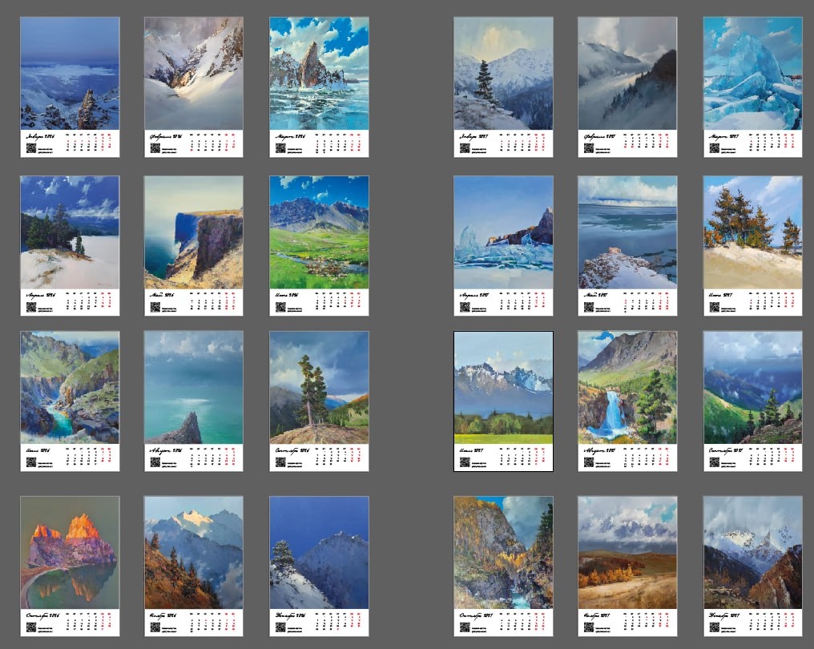Image resolution: width=814 pixels, height=649 pixels.
Task: Click the QR code on September 2016 page
Action: [280, 463]
